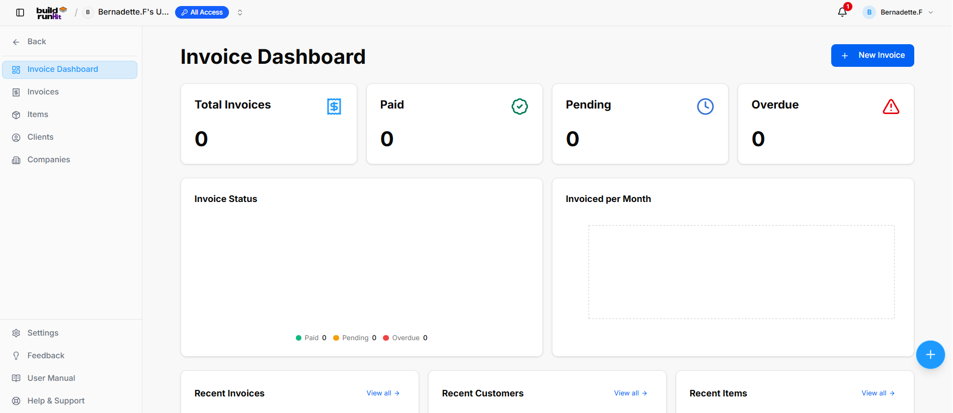This screenshot has width=953, height=413.
Task: Click the Bernadette.F's U... workspace name
Action: point(133,12)
